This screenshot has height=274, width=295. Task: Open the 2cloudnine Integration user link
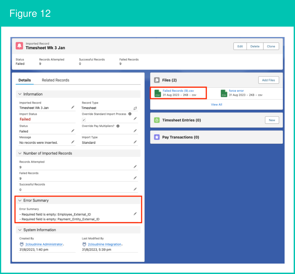click(x=104, y=244)
